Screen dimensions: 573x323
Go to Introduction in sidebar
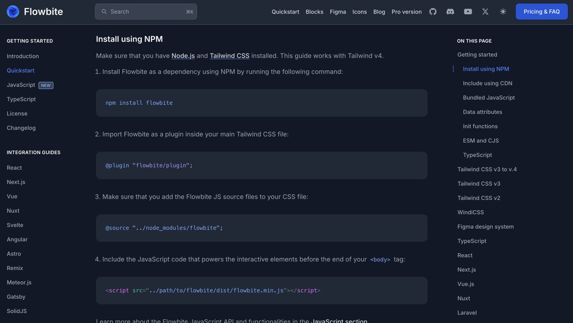[23, 56]
